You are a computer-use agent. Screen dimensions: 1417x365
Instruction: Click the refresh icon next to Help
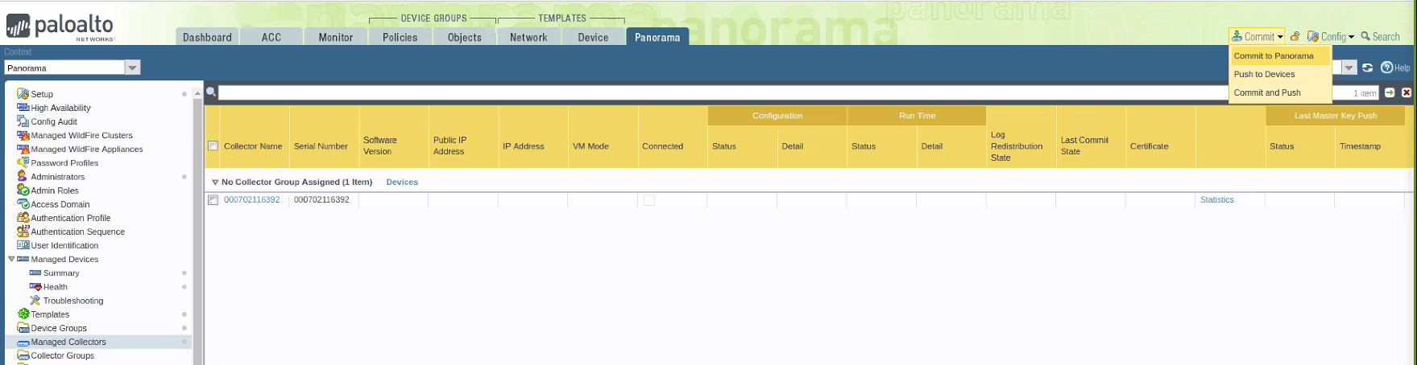click(1367, 68)
